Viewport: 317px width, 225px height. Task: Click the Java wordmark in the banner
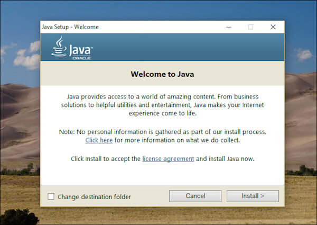pyautogui.click(x=81, y=50)
